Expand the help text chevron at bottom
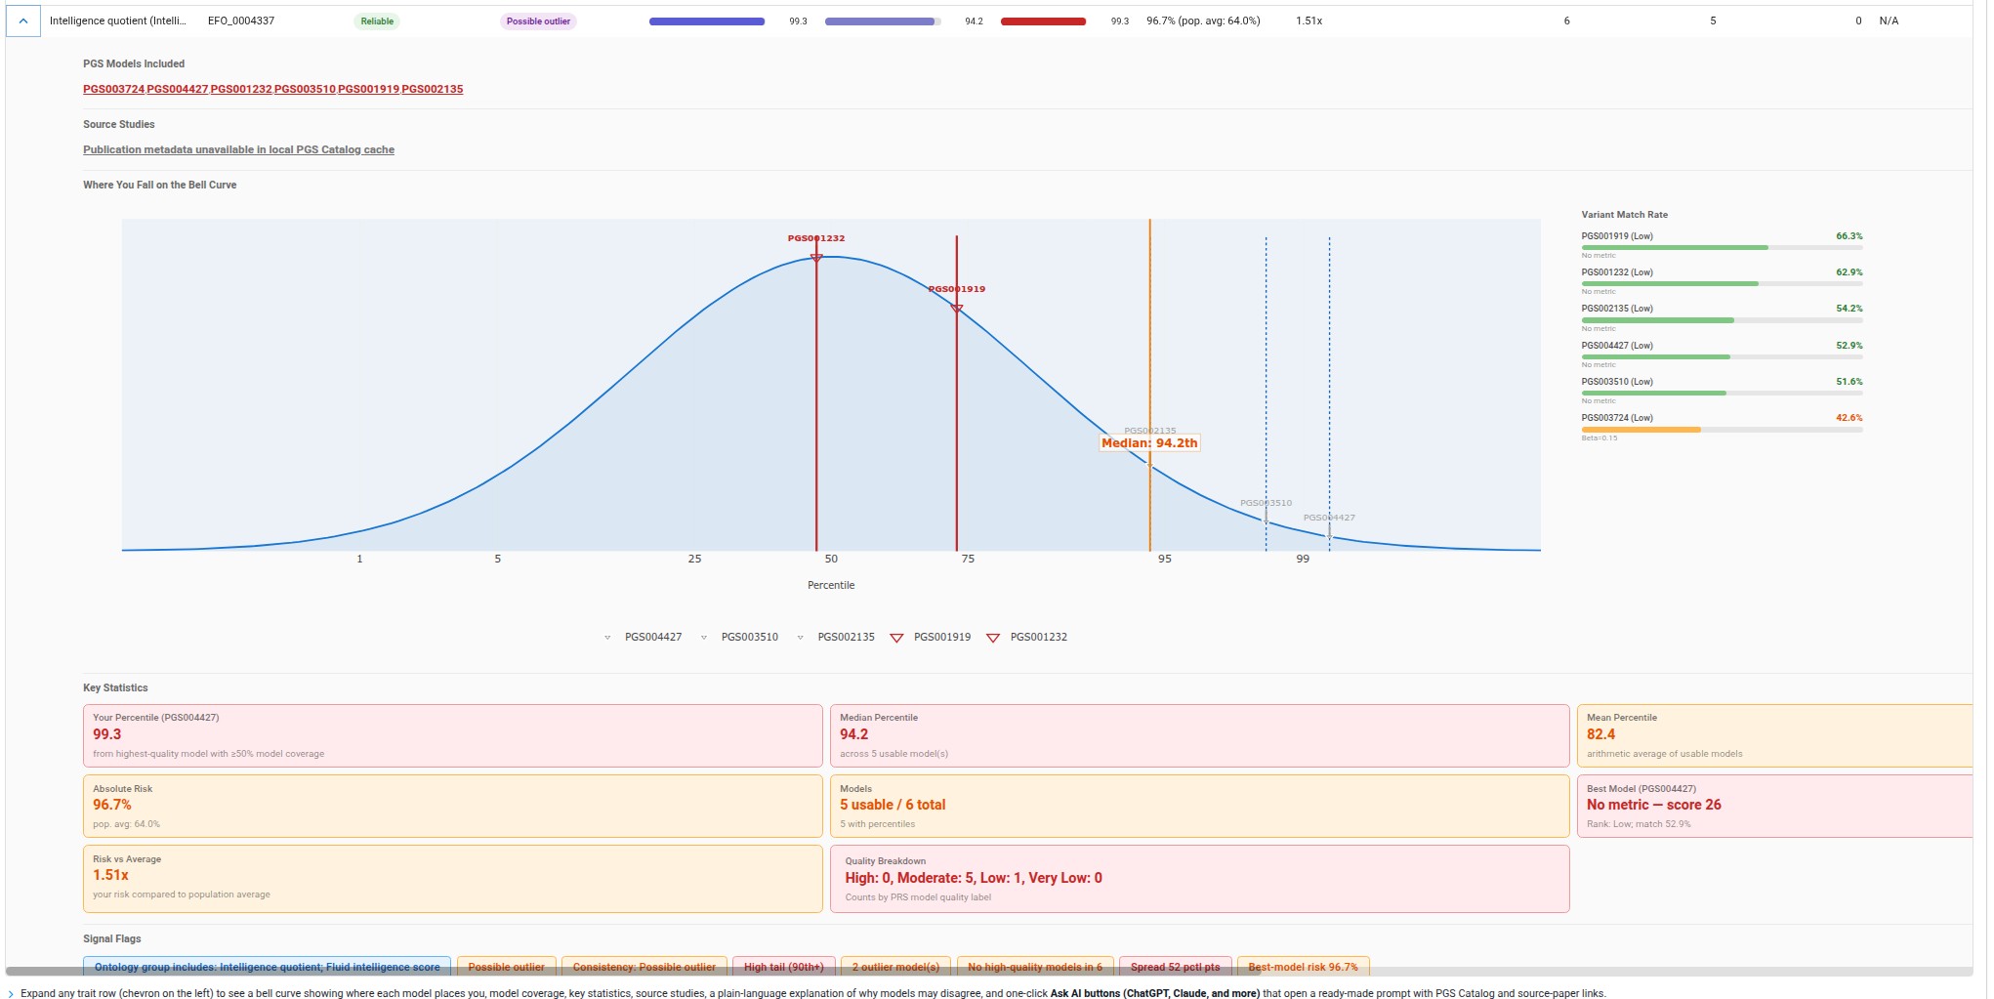The height and width of the screenshot is (999, 1994). click(x=11, y=993)
